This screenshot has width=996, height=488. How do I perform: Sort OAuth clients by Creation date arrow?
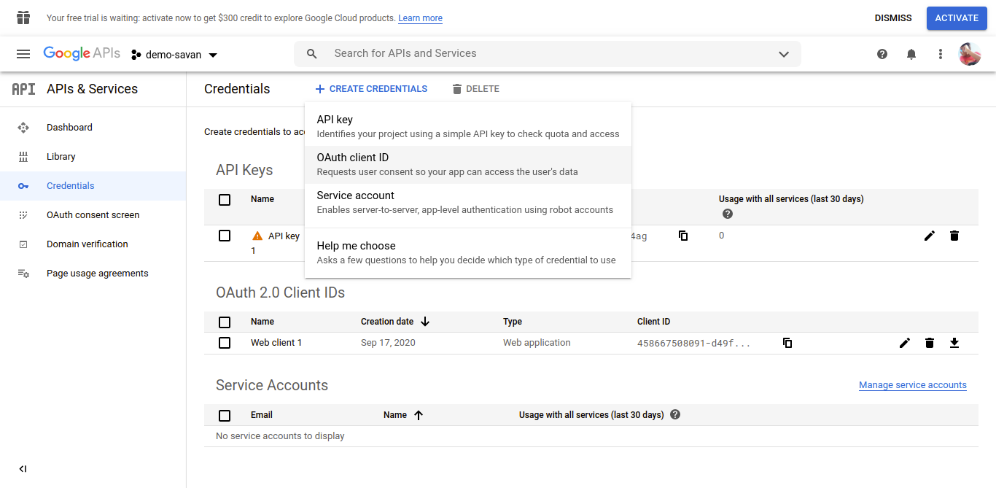[x=425, y=321]
